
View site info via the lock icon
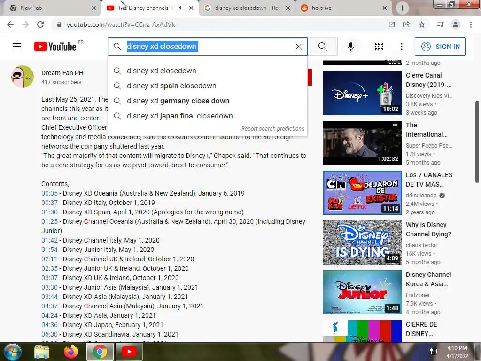point(59,24)
